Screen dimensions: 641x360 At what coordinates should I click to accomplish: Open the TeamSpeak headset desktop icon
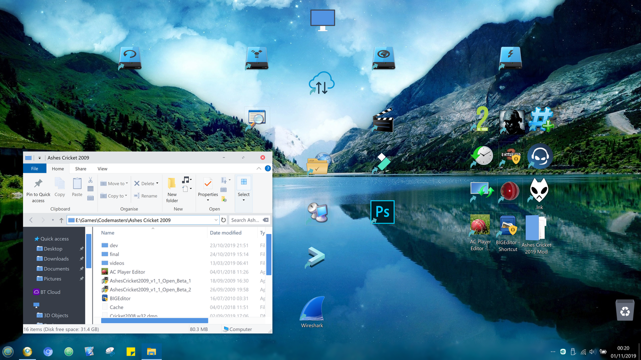[540, 156]
